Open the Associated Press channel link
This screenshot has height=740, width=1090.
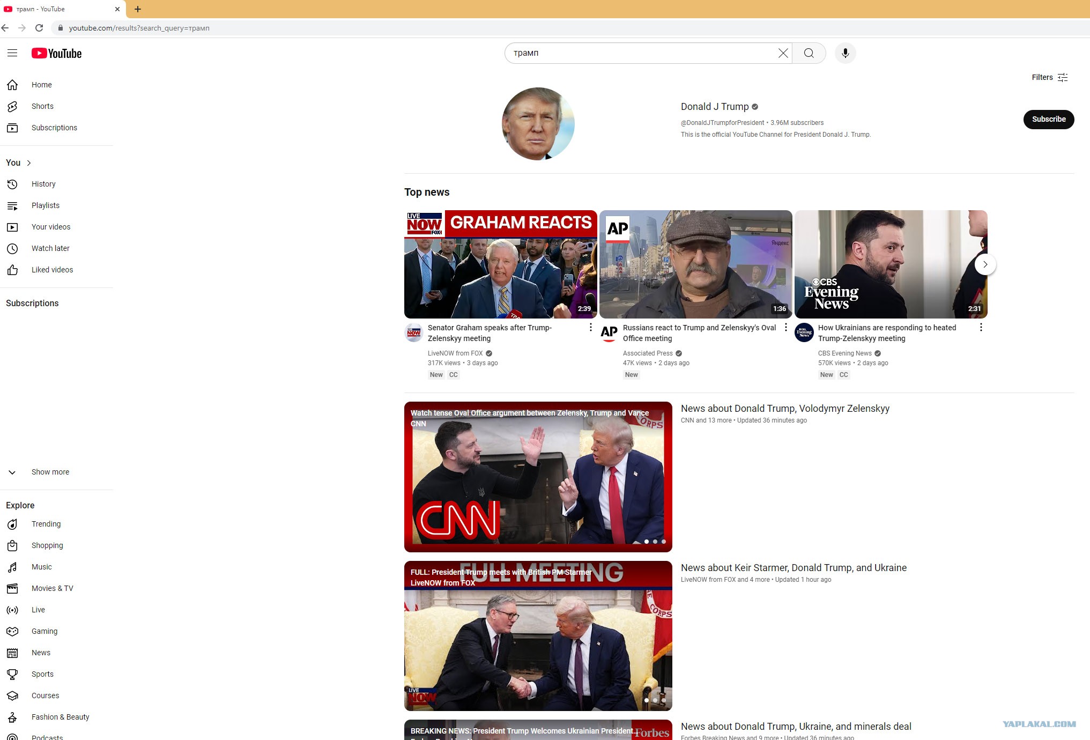[x=648, y=353]
